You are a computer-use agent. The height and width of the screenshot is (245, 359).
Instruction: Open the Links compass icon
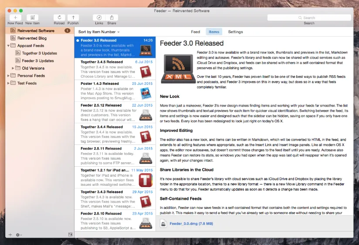[x=99, y=17]
